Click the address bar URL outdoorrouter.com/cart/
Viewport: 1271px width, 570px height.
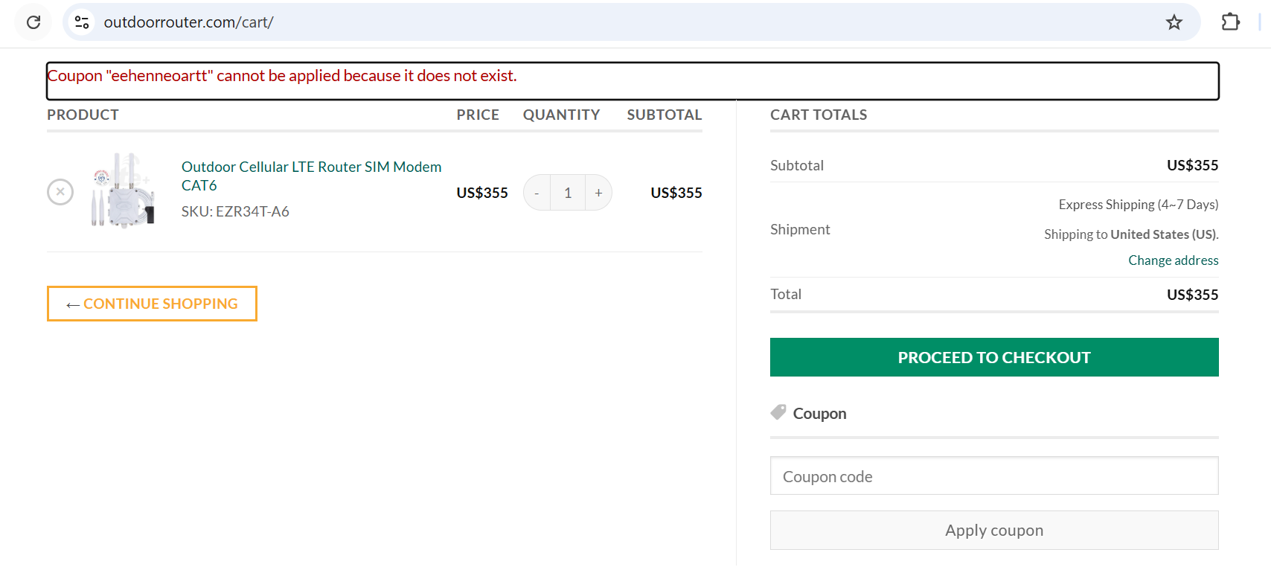click(189, 22)
